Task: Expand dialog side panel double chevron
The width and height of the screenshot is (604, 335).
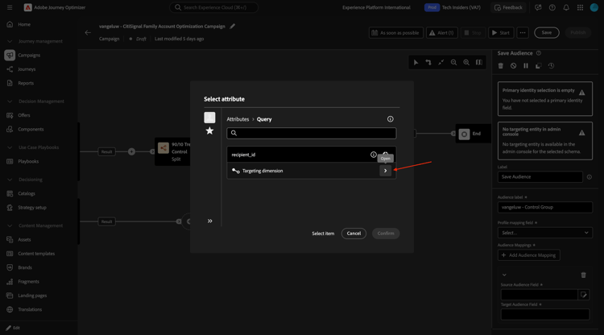Action: [x=209, y=221]
